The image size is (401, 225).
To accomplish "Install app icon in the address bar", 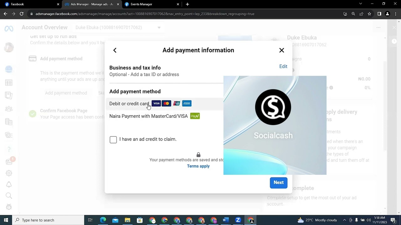I will pyautogui.click(x=345, y=14).
